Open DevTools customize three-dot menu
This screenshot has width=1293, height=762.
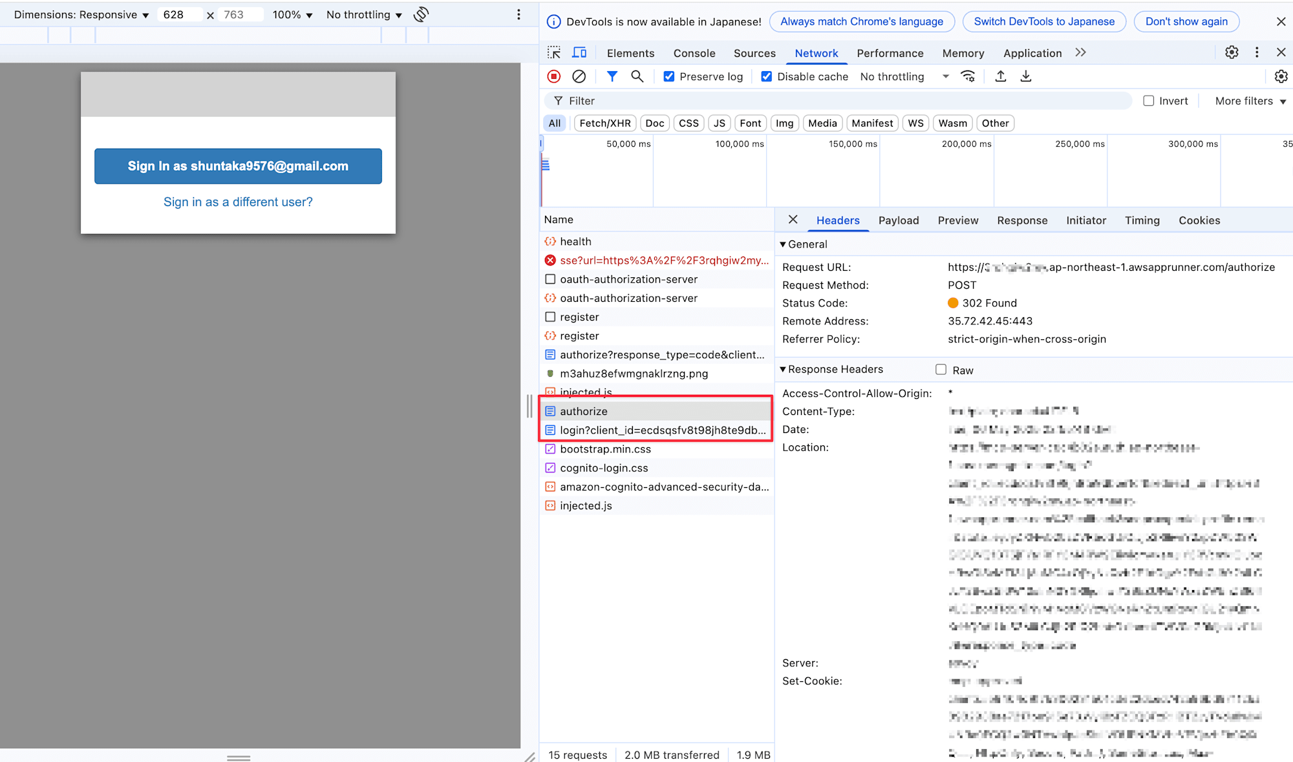[1257, 52]
